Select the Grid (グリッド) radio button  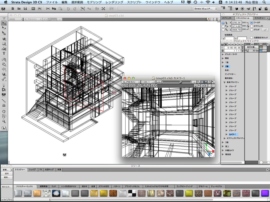252,30
